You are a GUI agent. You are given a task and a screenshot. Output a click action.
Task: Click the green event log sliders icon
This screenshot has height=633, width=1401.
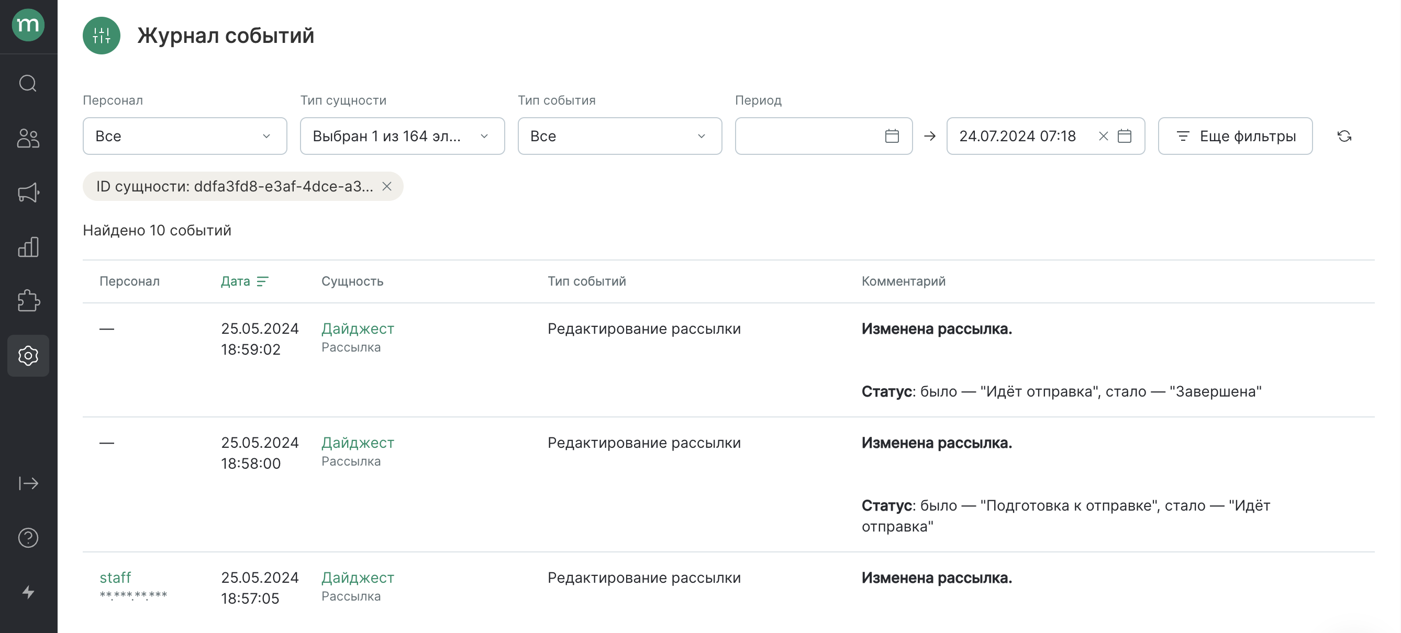tap(101, 36)
